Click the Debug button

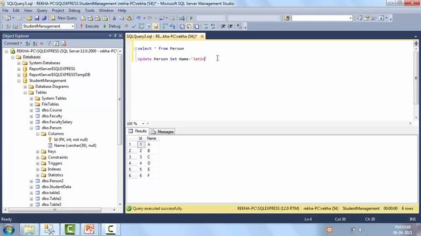click(112, 26)
